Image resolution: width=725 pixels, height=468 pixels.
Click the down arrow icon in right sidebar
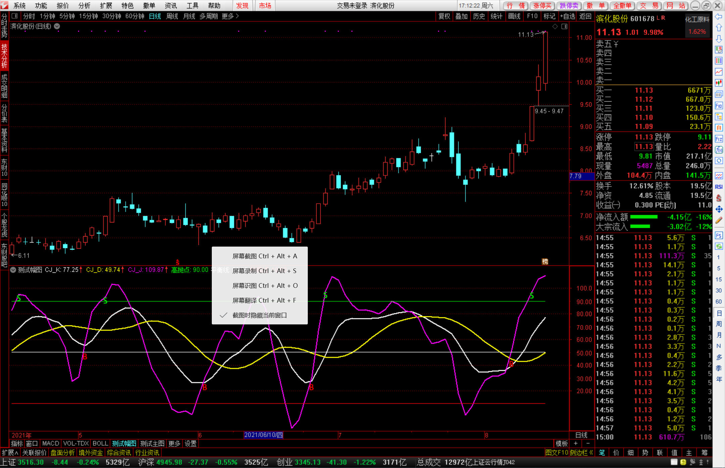[x=719, y=39]
